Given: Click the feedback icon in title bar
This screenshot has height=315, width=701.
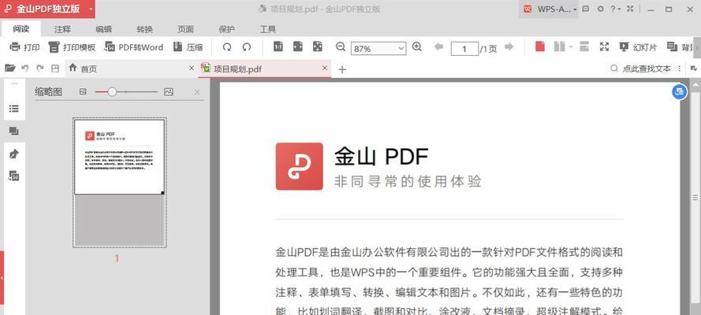Looking at the screenshot, I should coord(586,9).
